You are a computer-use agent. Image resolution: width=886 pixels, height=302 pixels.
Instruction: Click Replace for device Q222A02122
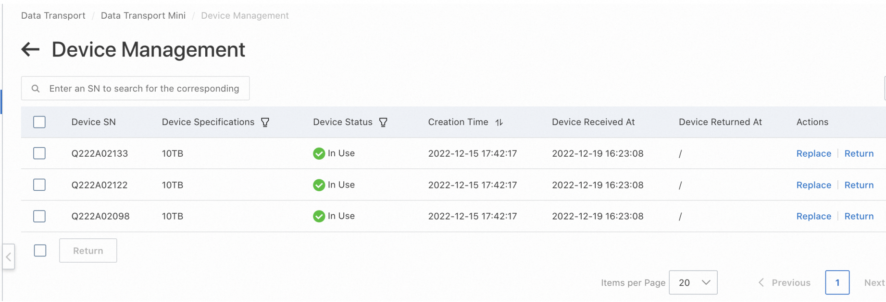click(813, 185)
